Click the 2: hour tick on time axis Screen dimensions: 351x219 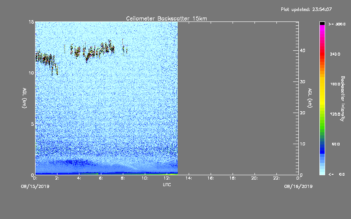[57, 178]
